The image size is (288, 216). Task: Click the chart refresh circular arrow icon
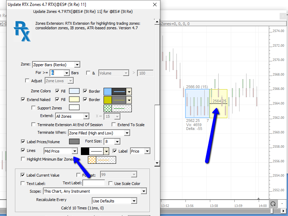273,204
